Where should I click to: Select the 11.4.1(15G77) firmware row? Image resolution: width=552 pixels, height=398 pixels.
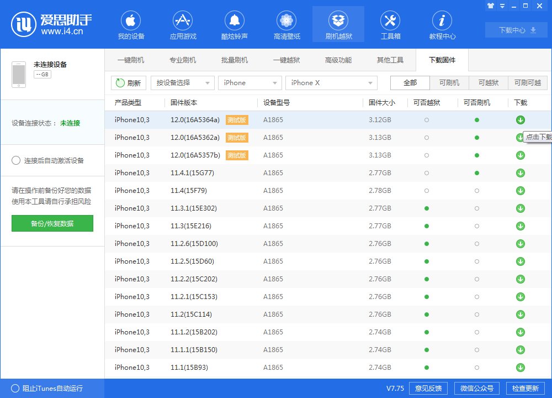pyautogui.click(x=248, y=172)
